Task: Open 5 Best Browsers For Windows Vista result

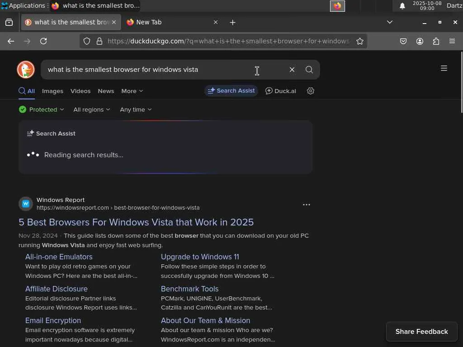Action: 136,222
